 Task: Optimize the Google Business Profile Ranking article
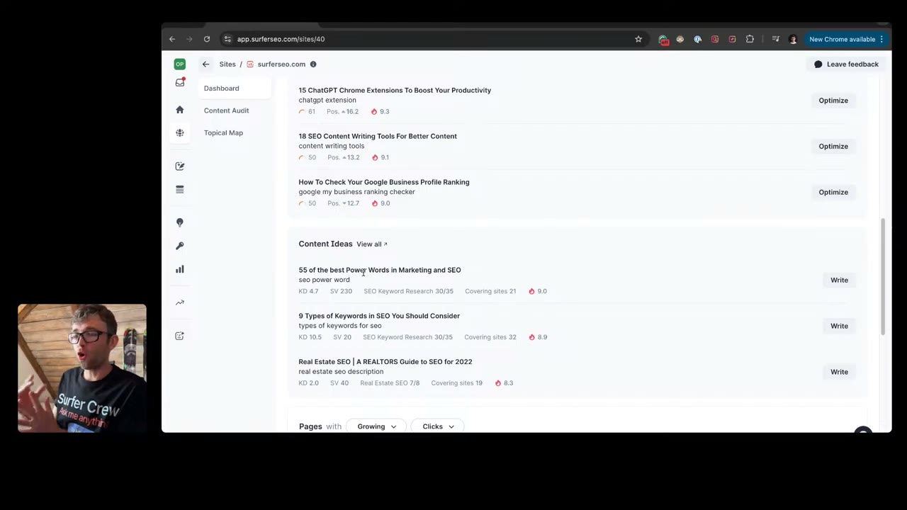[x=833, y=192]
